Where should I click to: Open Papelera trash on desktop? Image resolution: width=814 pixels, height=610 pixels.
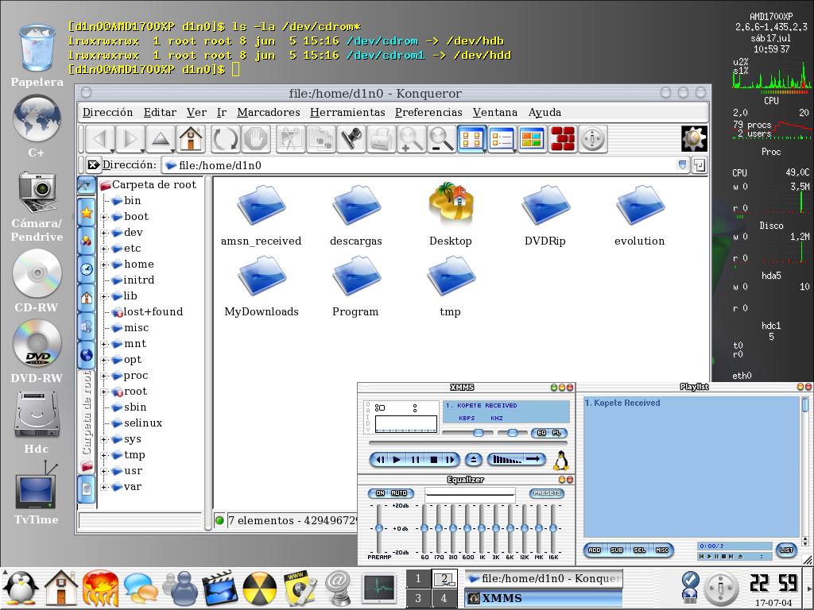[37, 55]
